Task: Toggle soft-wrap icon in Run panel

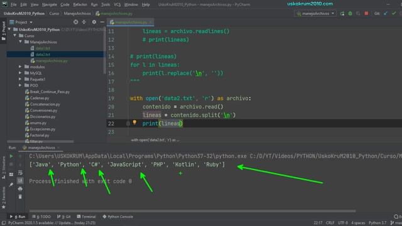Action: point(20,173)
